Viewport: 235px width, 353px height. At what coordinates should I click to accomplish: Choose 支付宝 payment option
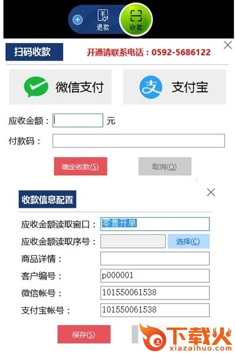click(x=174, y=87)
